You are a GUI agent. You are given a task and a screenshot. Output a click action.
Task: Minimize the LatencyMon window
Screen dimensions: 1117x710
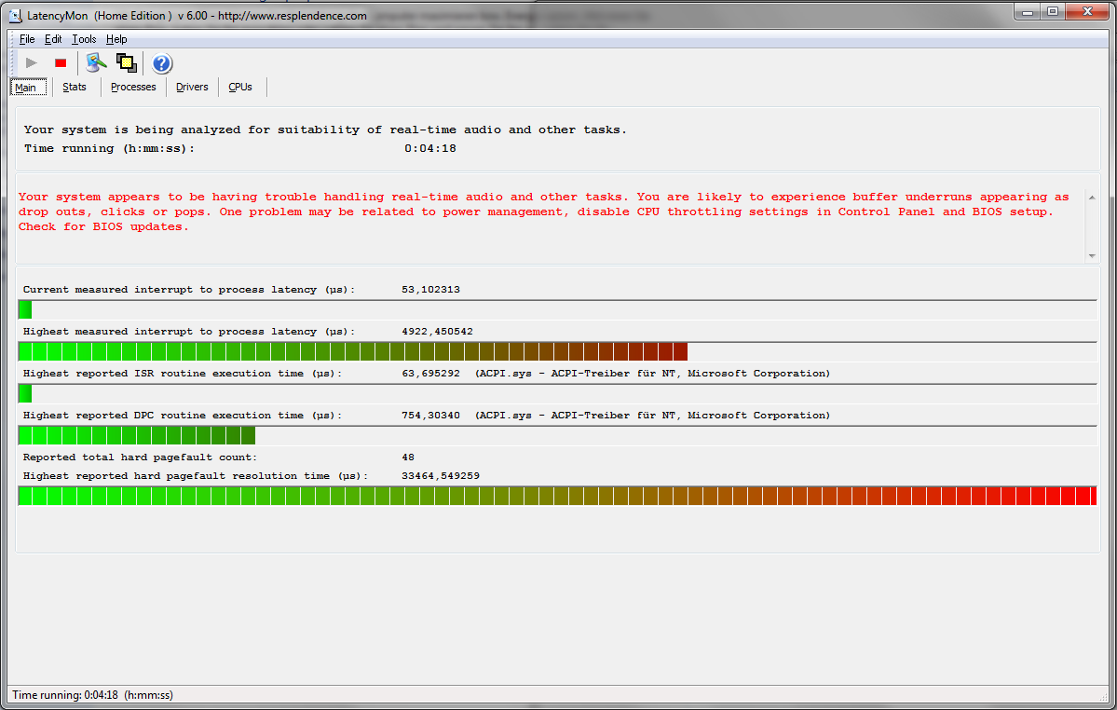click(x=1028, y=11)
